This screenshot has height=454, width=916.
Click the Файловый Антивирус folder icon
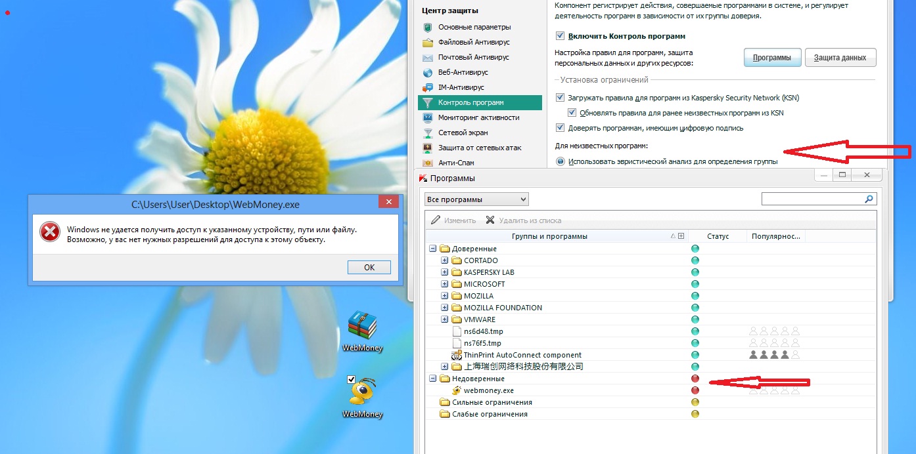(428, 42)
